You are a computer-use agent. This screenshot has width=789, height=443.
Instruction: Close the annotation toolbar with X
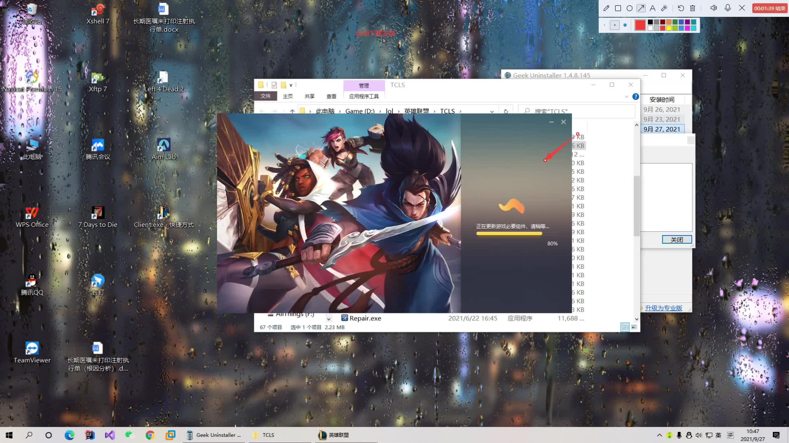[742, 8]
